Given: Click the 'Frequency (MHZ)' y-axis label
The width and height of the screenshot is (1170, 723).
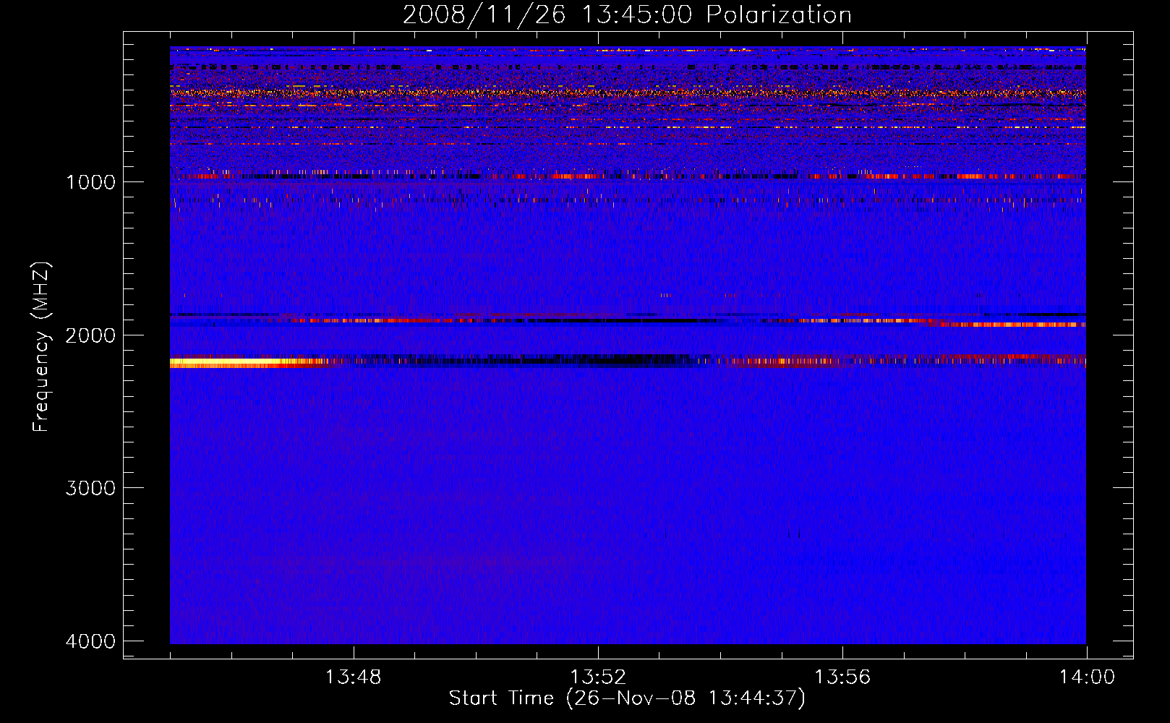Looking at the screenshot, I should click(41, 346).
